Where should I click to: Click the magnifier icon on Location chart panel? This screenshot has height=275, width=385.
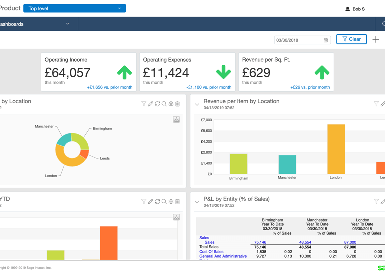pyautogui.click(x=164, y=104)
